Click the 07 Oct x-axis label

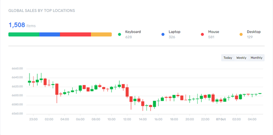click(221, 119)
